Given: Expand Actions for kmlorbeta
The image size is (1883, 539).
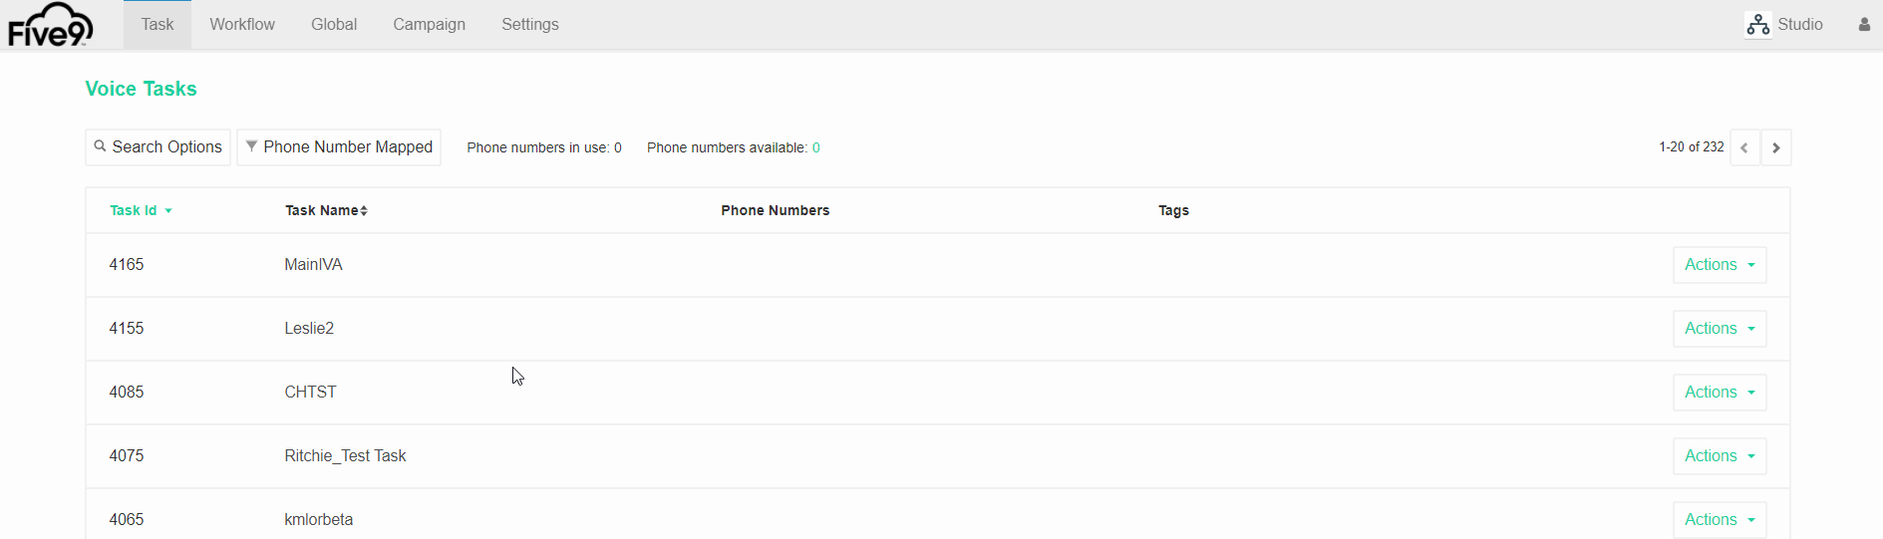Looking at the screenshot, I should click(x=1720, y=520).
